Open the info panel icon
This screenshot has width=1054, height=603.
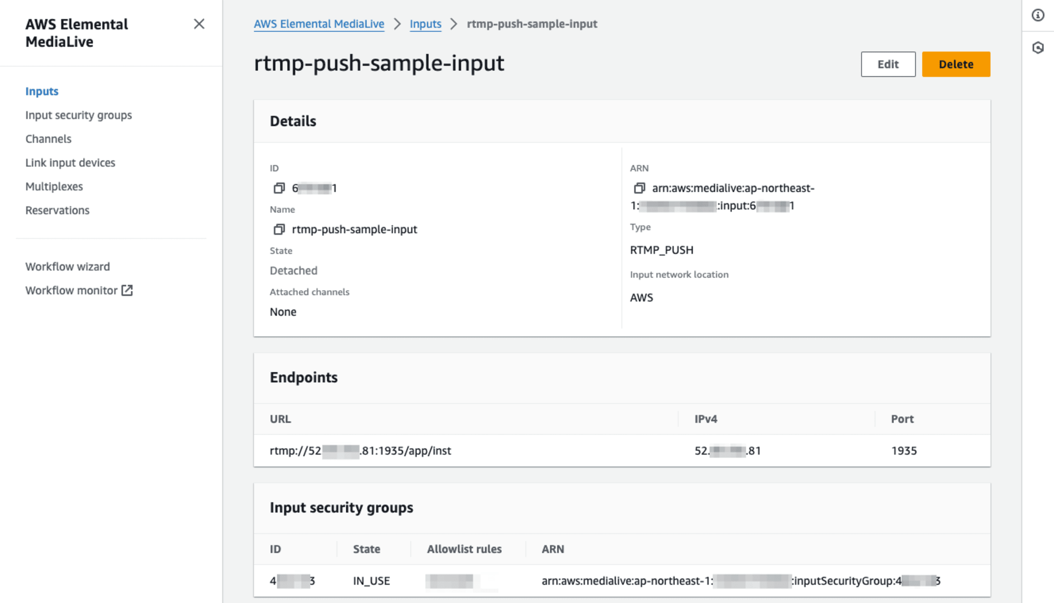1038,15
